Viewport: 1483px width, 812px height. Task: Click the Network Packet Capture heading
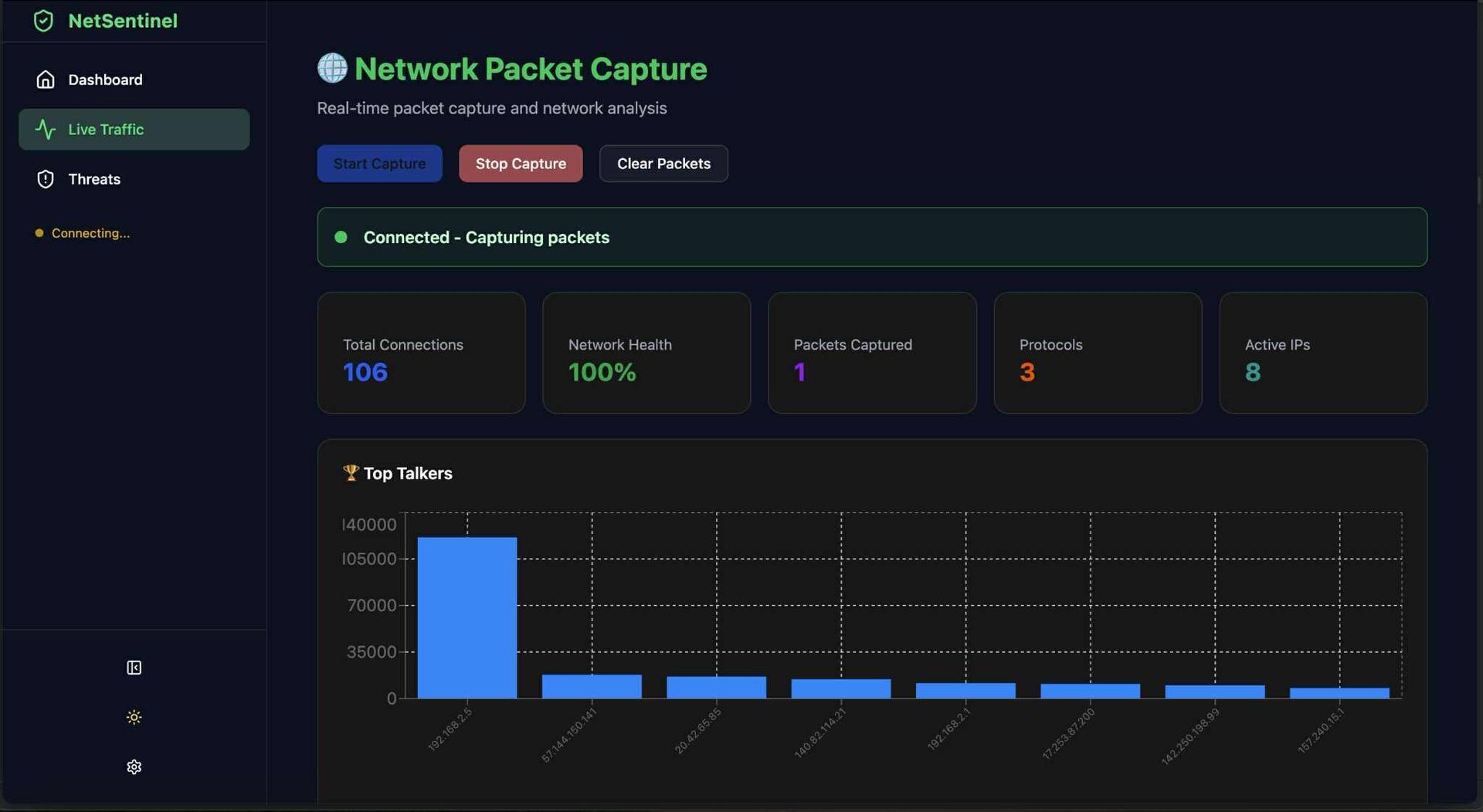pyautogui.click(x=531, y=69)
